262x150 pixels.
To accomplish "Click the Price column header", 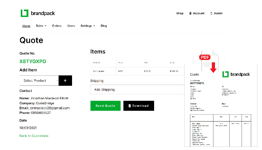I will [x=121, y=63].
